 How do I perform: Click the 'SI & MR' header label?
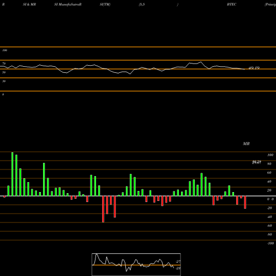pos(29,4)
